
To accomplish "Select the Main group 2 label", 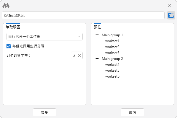I will (x=112, y=59).
